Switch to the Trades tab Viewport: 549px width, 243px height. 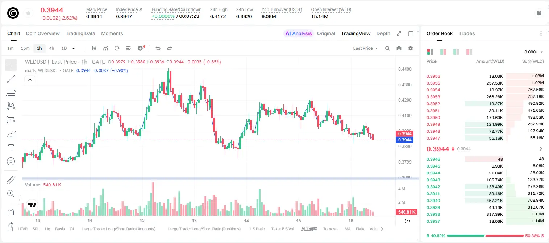click(x=466, y=33)
